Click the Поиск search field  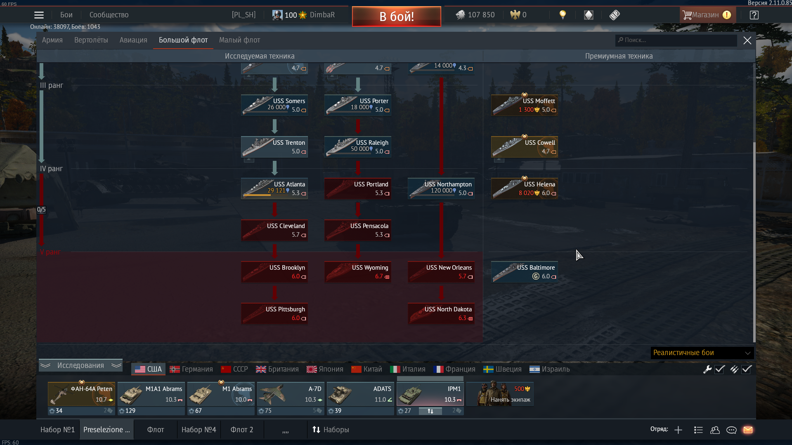(676, 40)
